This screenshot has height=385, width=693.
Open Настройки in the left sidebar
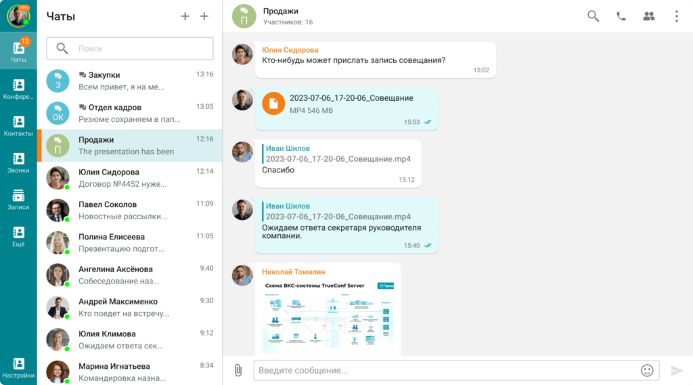point(18,368)
